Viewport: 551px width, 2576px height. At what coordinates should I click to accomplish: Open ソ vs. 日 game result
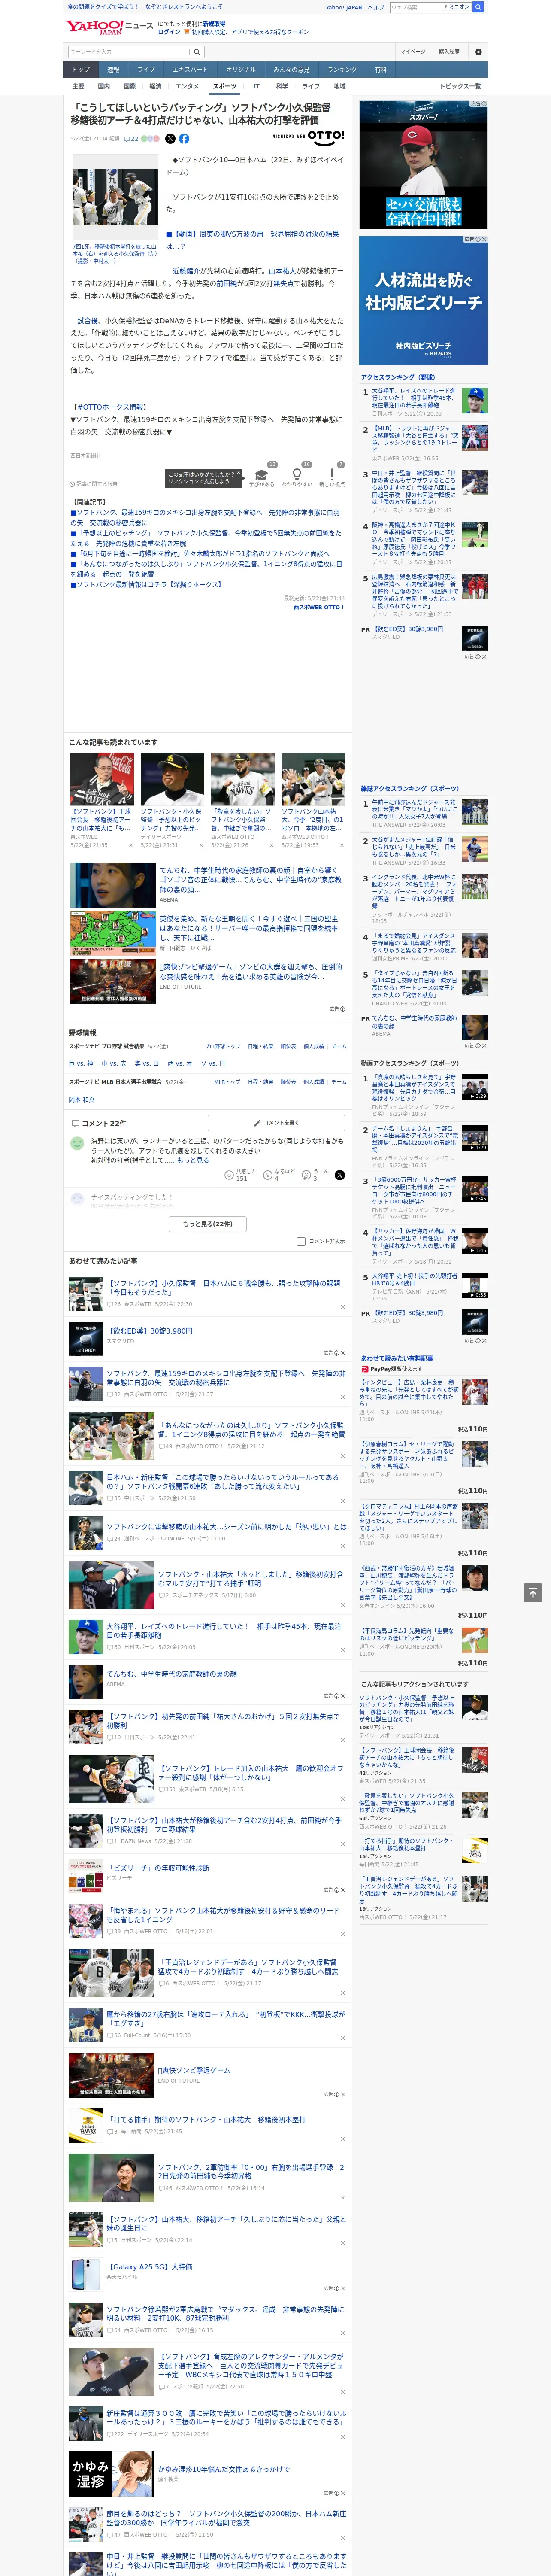pyautogui.click(x=213, y=1063)
